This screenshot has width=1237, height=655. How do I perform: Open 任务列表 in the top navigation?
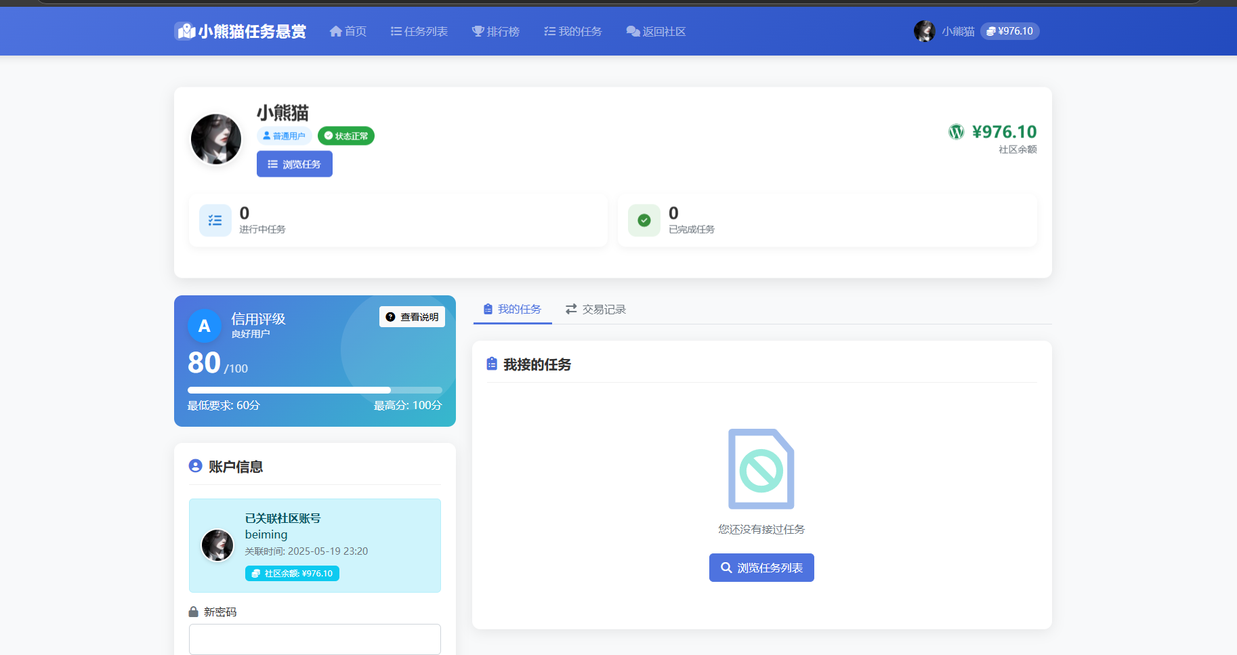click(419, 31)
